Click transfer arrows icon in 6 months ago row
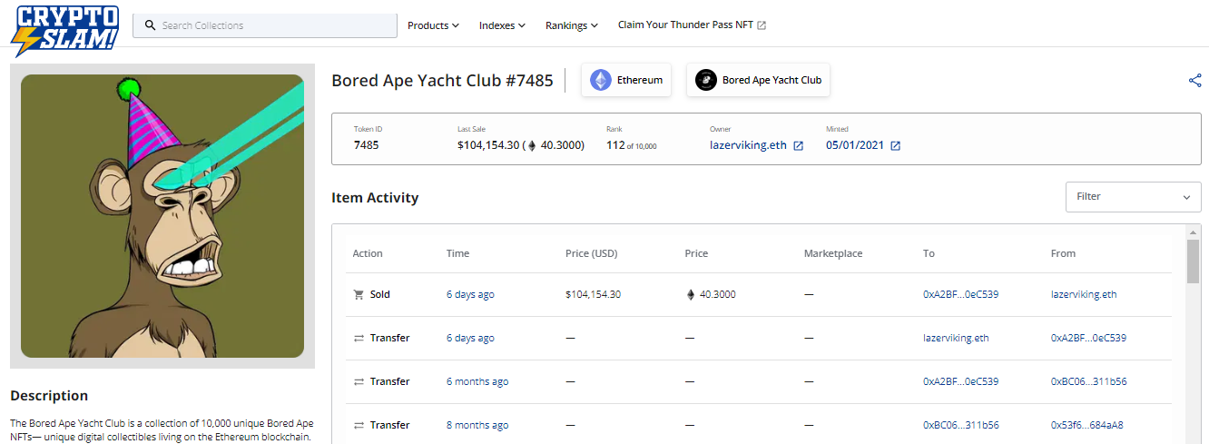The width and height of the screenshot is (1209, 444). click(x=359, y=381)
